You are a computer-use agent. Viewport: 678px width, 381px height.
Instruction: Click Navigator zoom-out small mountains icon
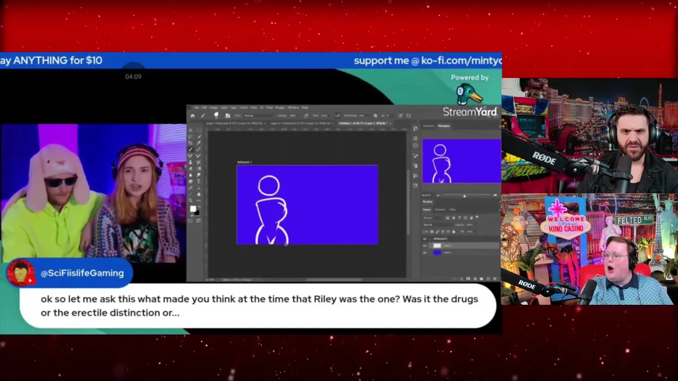[438, 195]
